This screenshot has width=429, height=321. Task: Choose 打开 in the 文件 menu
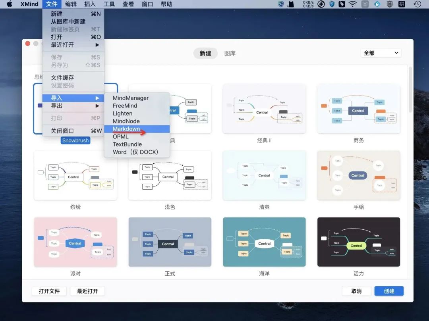pos(73,37)
